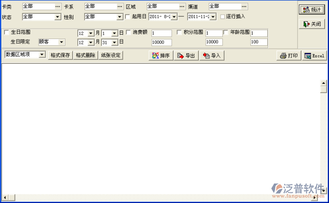The height and width of the screenshot is (203, 329).
Task: Enable the 消费额 checkbox
Action: (128, 32)
